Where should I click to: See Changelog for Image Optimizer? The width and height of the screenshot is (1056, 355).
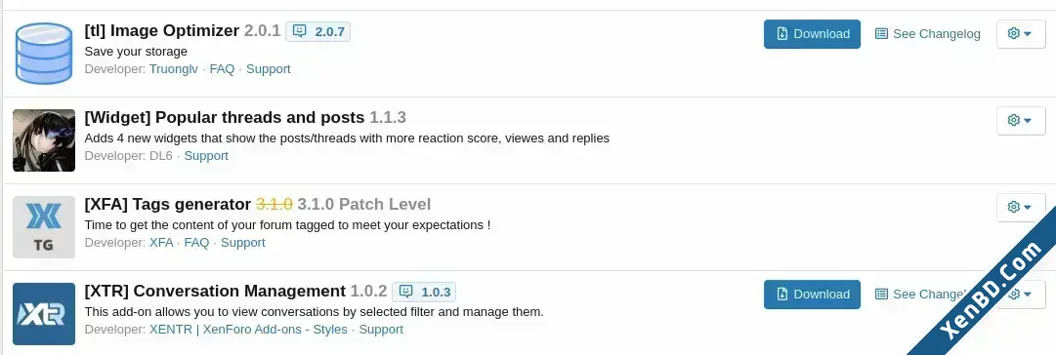point(927,33)
